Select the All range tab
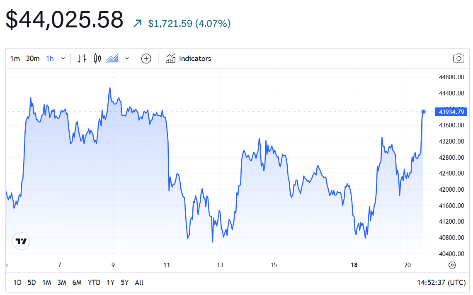 click(x=139, y=282)
